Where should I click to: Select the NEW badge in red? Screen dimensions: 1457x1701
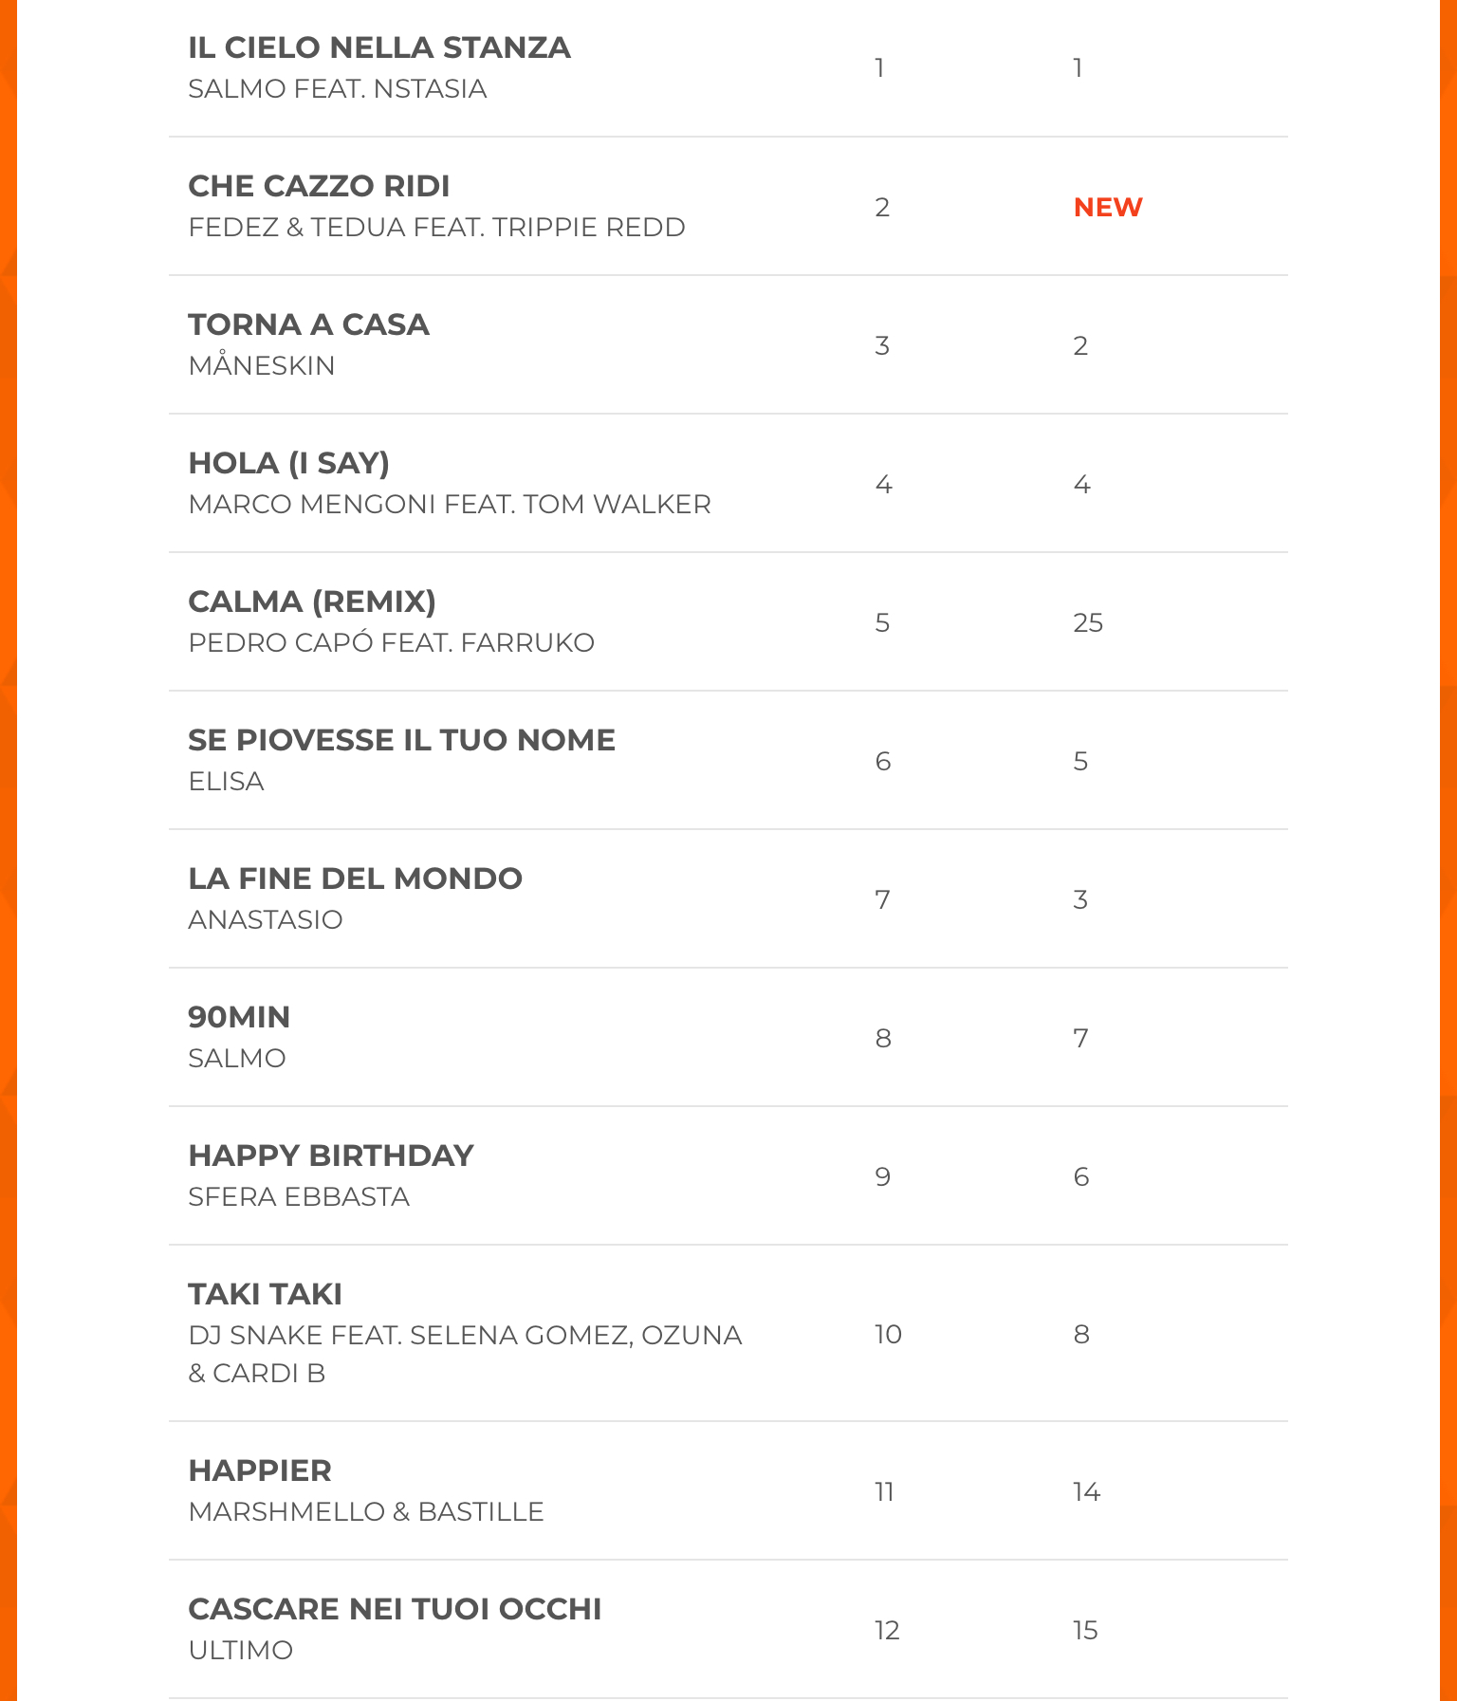coord(1107,207)
